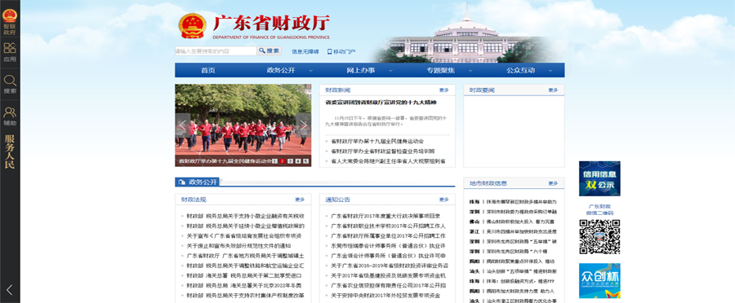Open the 应用 apps icon in sidebar
735x303 pixels.
[x=9, y=48]
